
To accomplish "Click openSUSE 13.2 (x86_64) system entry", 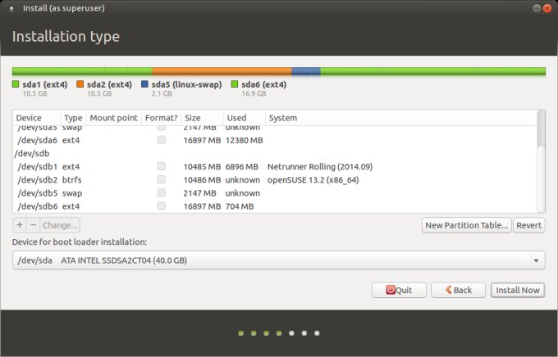I will tap(313, 180).
